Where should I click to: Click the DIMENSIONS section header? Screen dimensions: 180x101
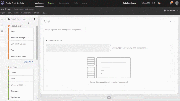[16, 26]
